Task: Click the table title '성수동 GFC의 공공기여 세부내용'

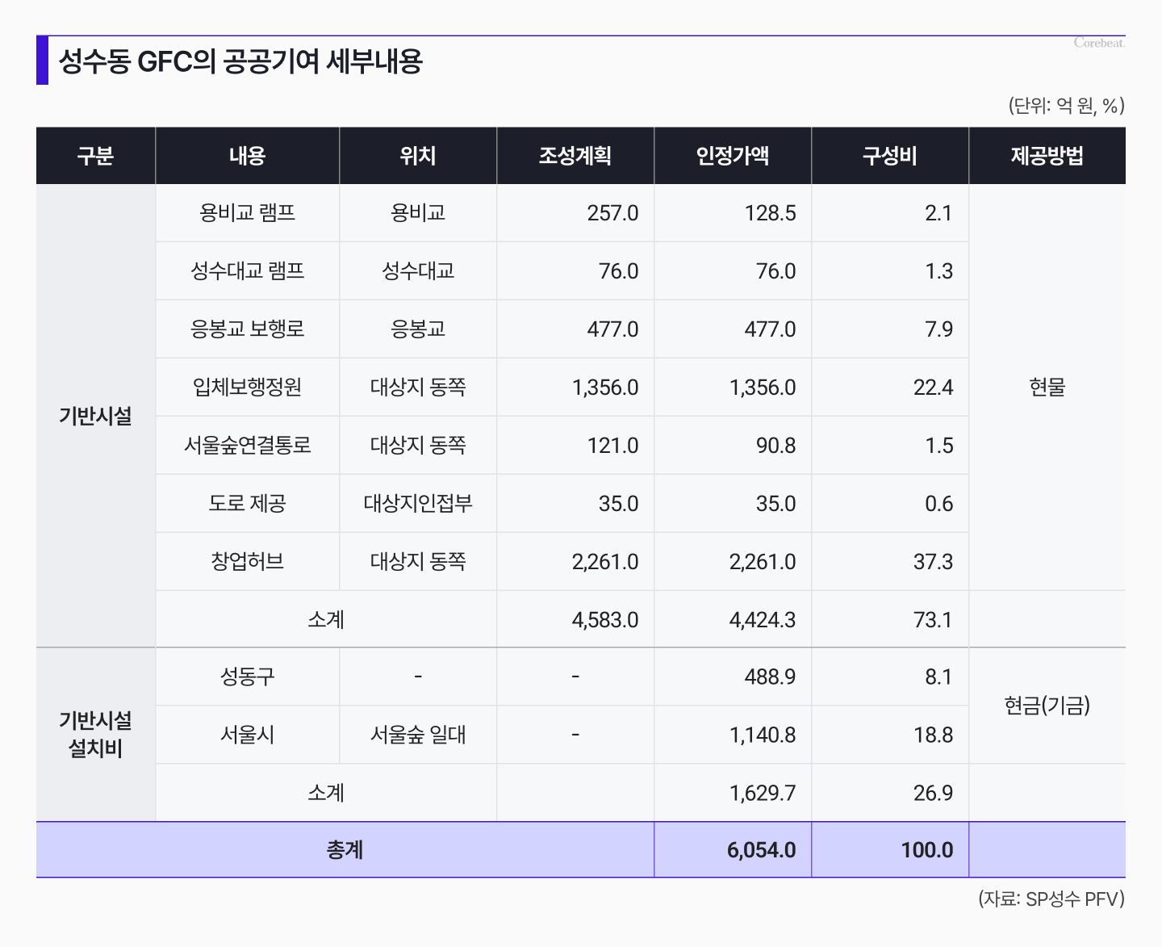Action: (240, 61)
